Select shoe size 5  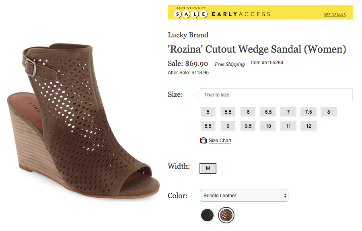tap(208, 112)
